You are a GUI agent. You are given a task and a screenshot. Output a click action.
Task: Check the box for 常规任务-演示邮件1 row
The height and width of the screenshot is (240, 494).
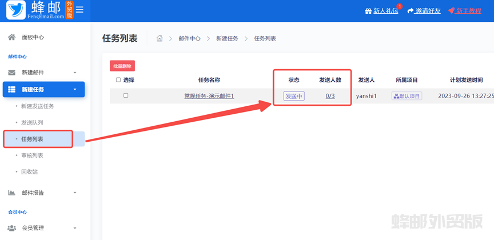[x=126, y=95]
